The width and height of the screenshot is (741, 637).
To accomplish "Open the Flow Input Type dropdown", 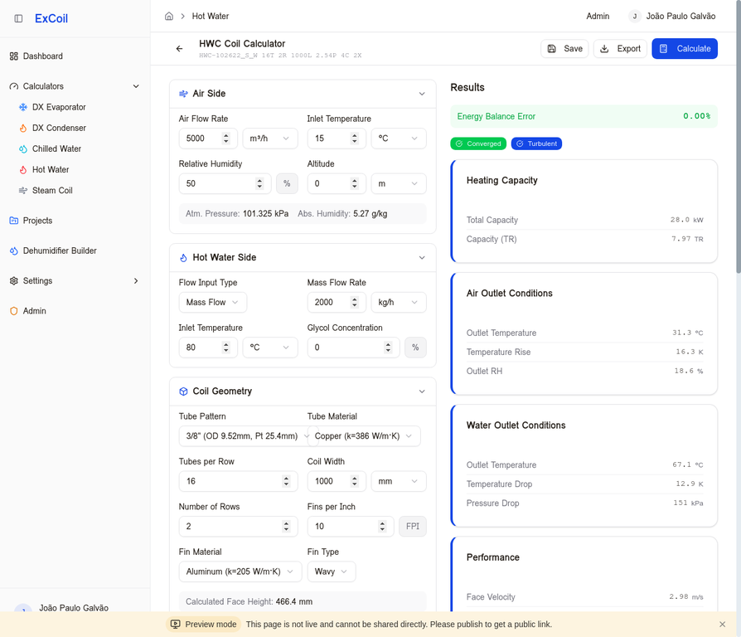I will (x=212, y=303).
